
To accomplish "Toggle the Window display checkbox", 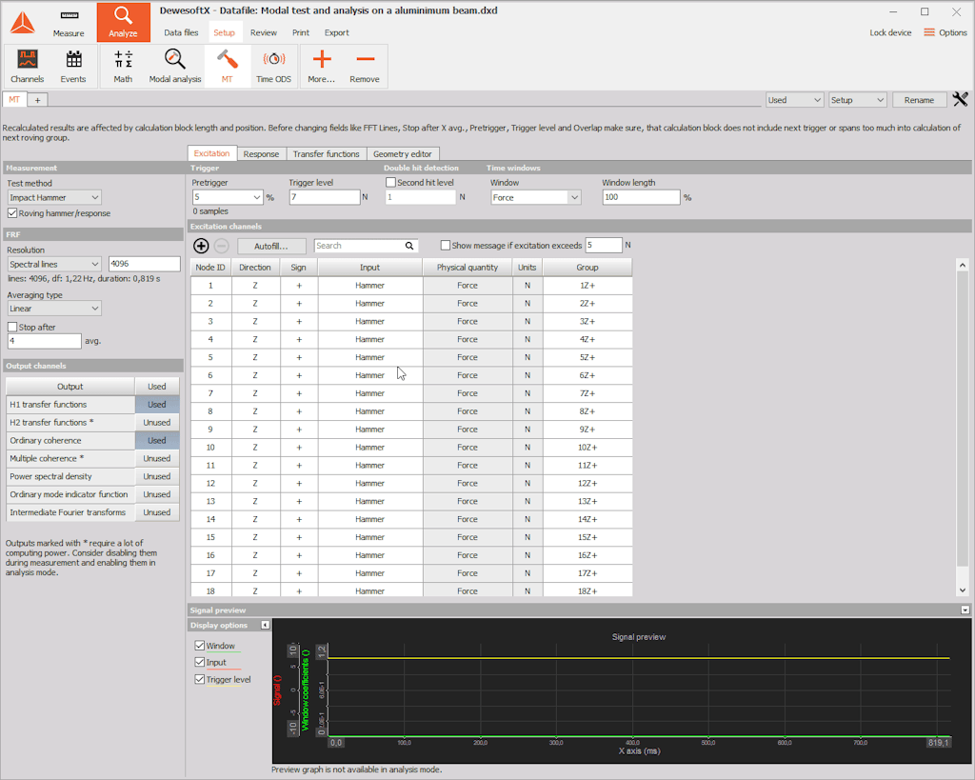I will coord(200,646).
